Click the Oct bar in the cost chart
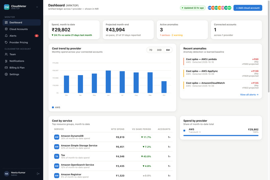Screen dimensions: 270x180 tap(164, 87)
